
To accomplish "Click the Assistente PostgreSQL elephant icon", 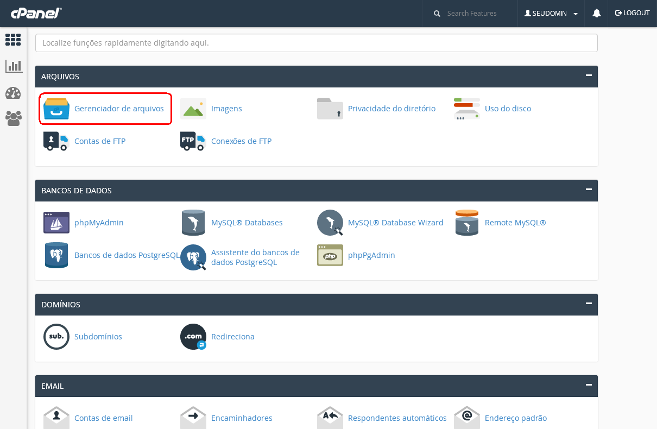I will tap(193, 257).
